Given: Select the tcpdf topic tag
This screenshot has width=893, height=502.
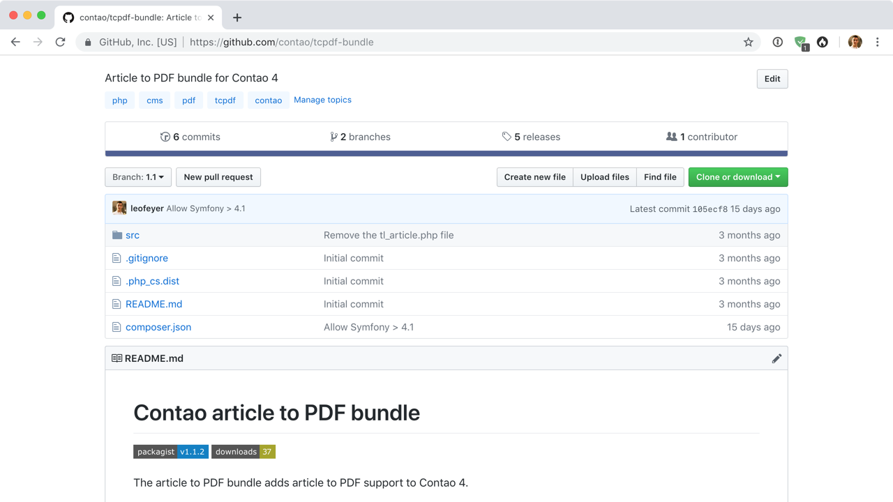Looking at the screenshot, I should pos(225,100).
